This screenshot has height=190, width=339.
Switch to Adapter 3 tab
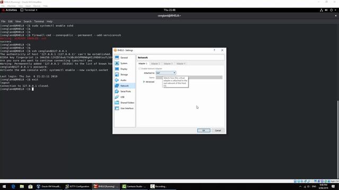[168, 64]
